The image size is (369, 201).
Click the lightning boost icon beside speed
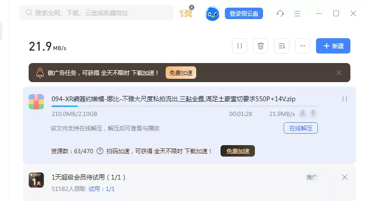point(313,114)
